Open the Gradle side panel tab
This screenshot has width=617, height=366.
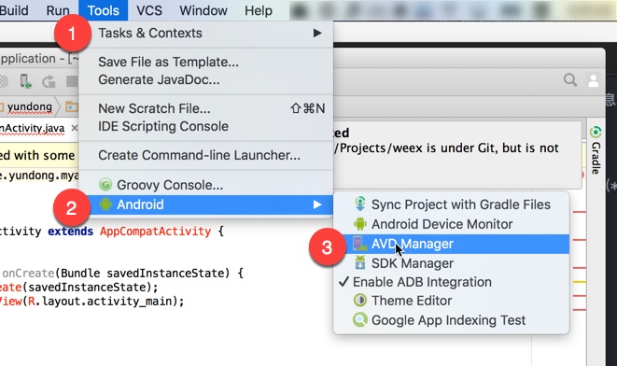[x=596, y=150]
